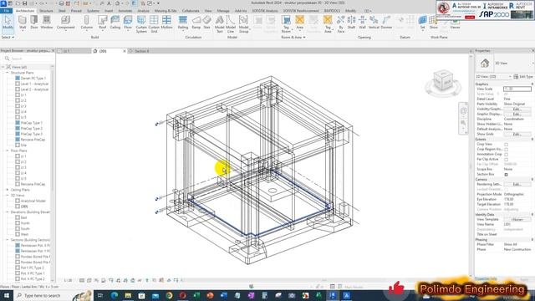Switch to the Massing & Site tab
Viewport: 535px width, 301px height.
point(166,11)
